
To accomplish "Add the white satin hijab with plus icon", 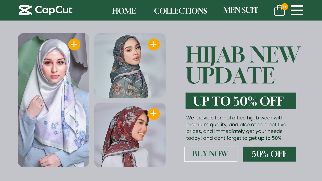I will pos(74,44).
